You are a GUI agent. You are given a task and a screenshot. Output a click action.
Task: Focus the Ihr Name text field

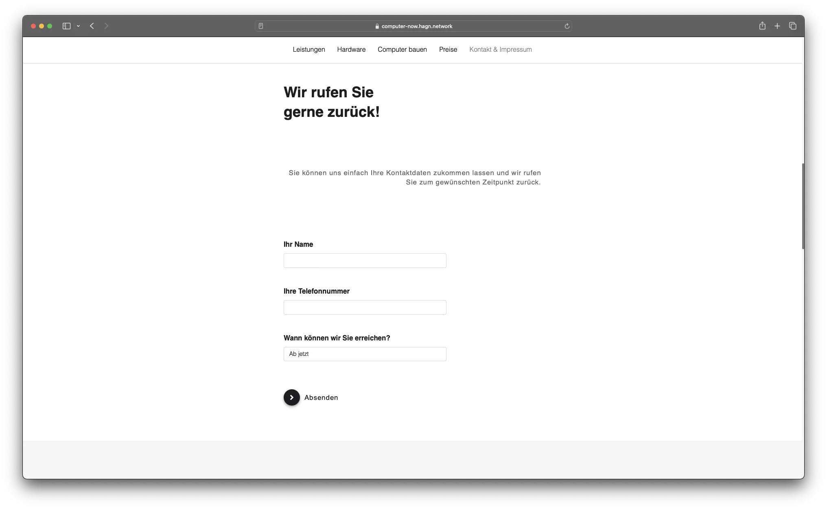point(365,261)
